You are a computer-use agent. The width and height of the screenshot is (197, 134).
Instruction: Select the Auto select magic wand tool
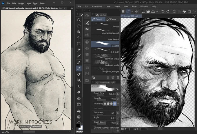click(x=79, y=50)
